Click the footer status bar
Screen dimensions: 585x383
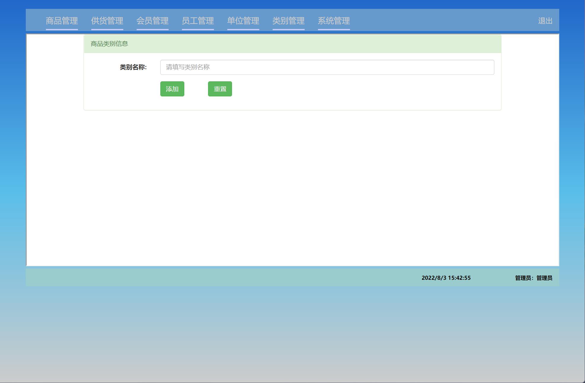tap(292, 278)
